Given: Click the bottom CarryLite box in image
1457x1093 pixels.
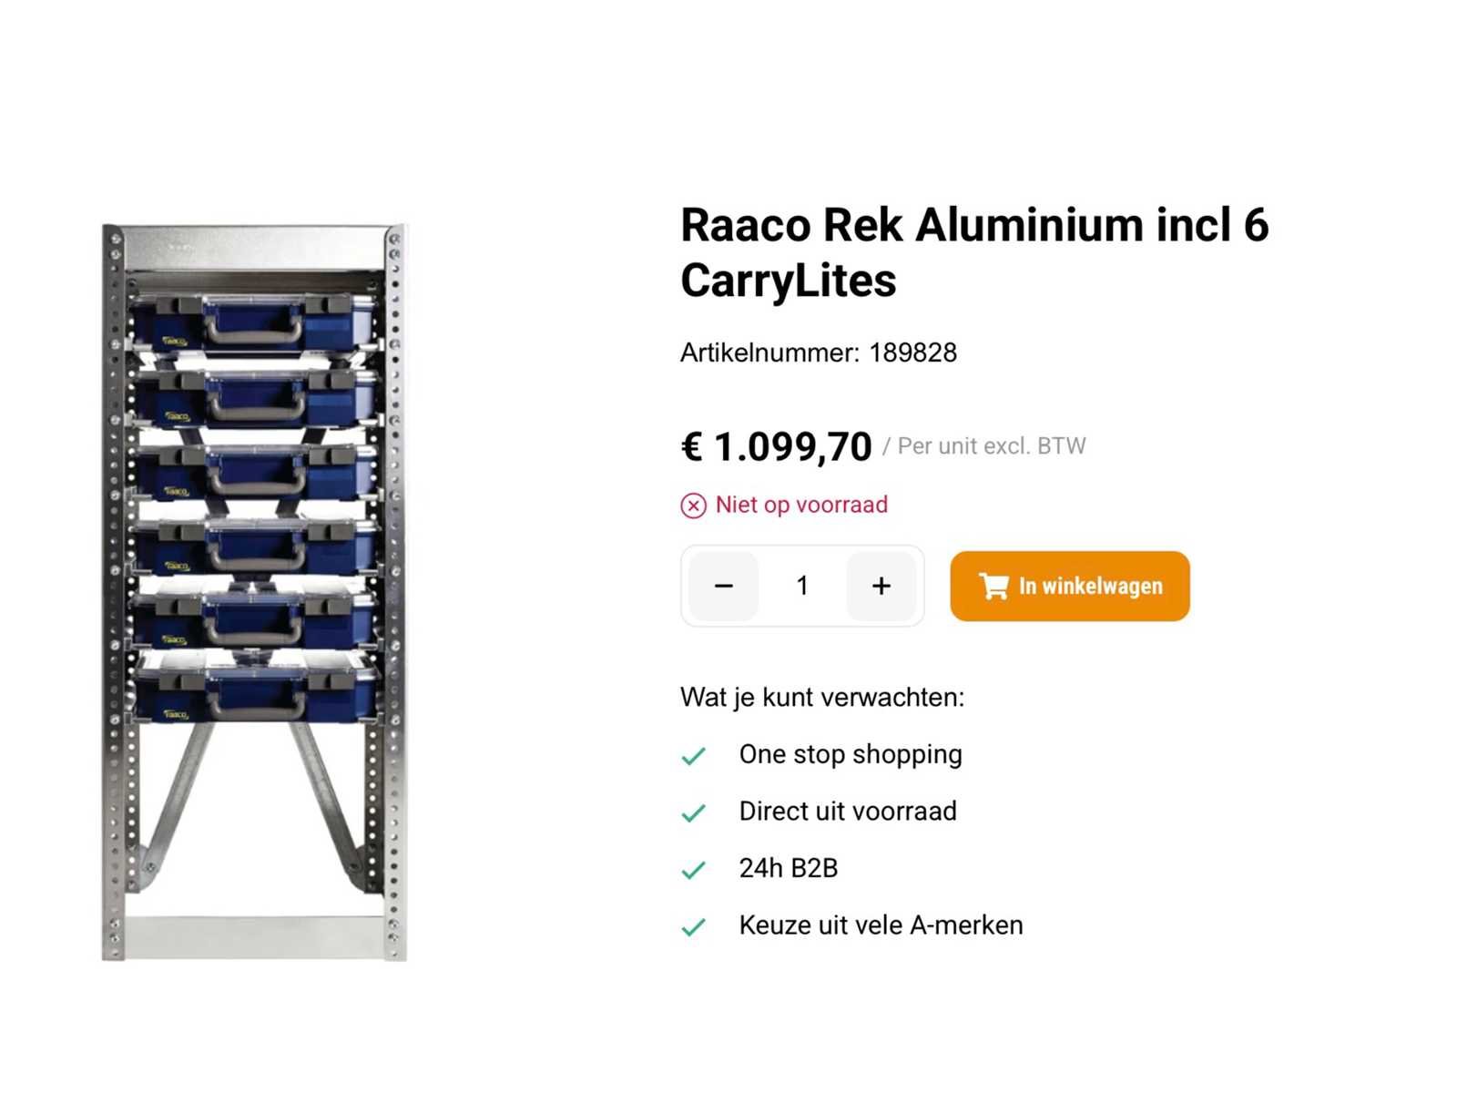Looking at the screenshot, I should point(255,692).
